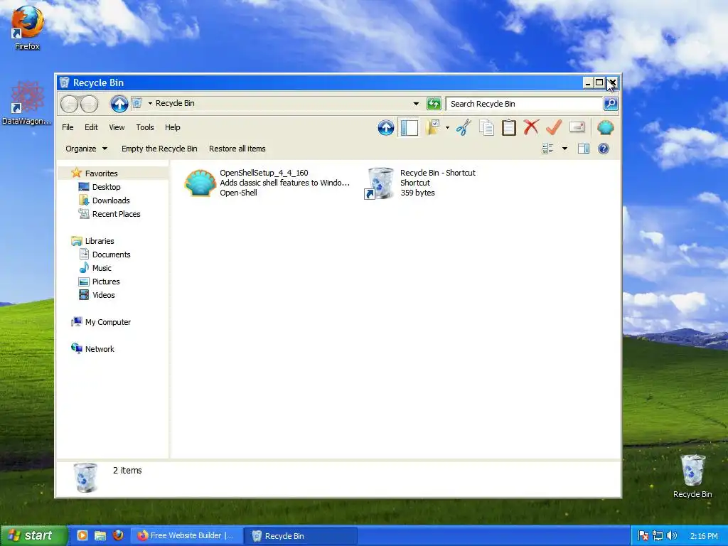Click the address bar location dropdown arrow
Viewport: 728px width, 546px height.
[150, 103]
